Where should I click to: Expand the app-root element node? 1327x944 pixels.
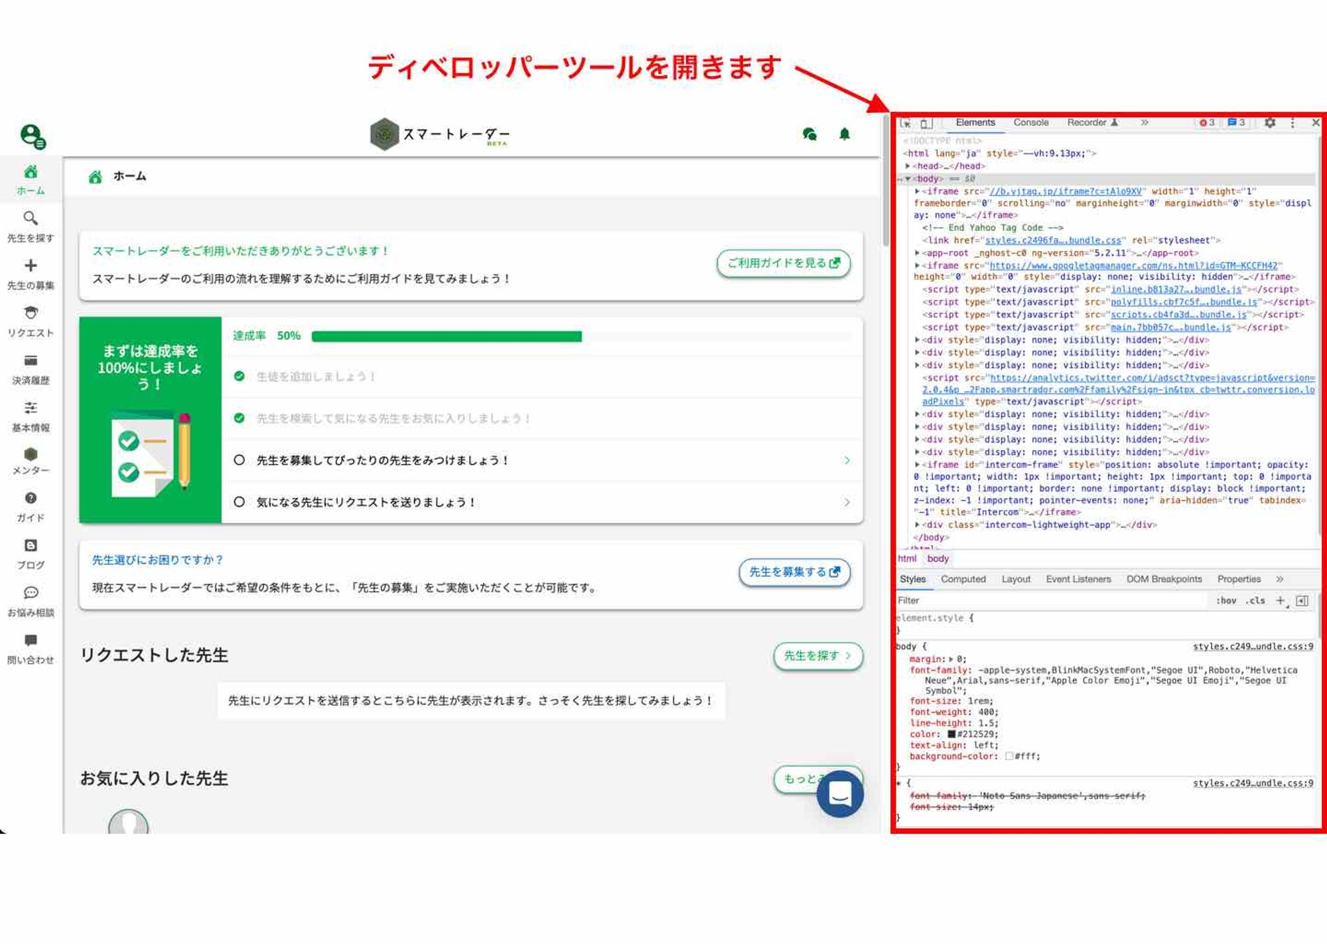click(x=917, y=253)
